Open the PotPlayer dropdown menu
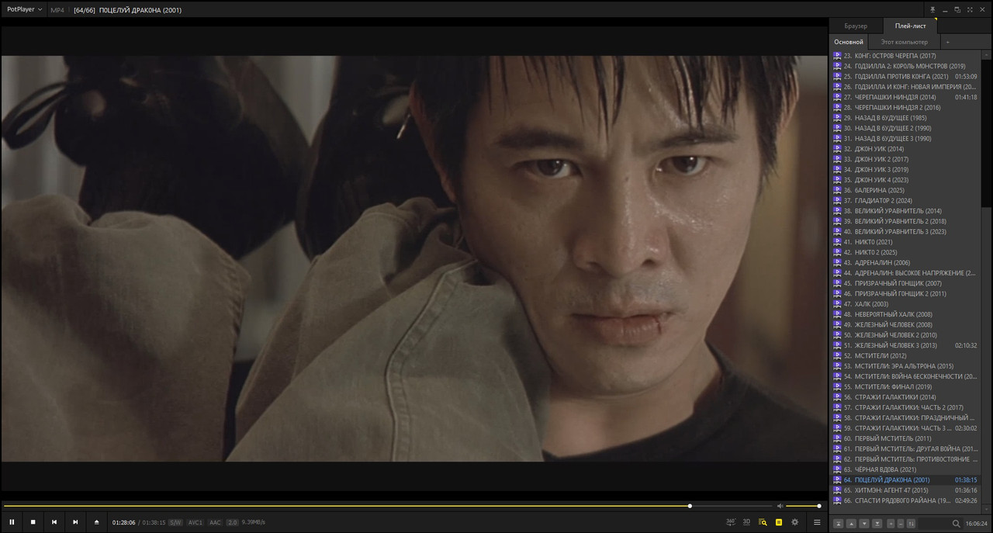Viewport: 993px width, 533px height. coord(24,9)
